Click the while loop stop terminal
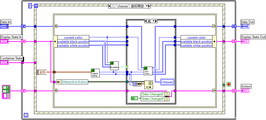This screenshot has width=266, height=120. (x=228, y=84)
